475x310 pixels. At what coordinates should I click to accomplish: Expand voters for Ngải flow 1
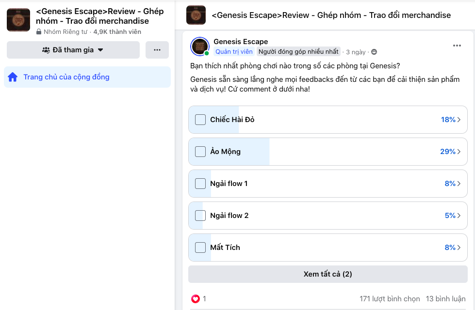click(460, 184)
